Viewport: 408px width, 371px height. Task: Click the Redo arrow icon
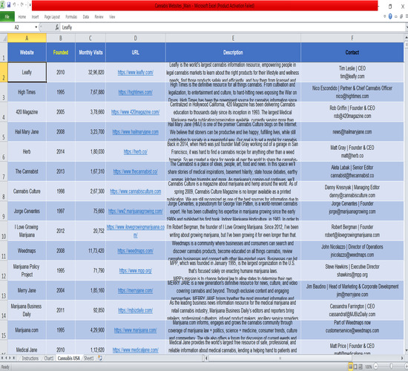(x=22, y=5)
